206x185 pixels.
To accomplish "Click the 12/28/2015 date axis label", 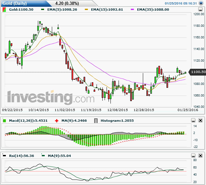I will 144,110.
